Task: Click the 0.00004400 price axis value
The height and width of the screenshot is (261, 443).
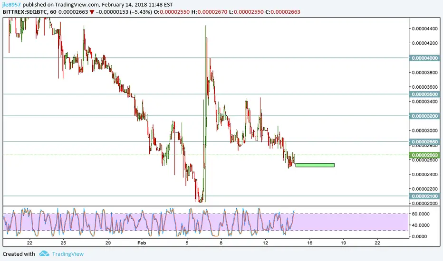Action: 424,28
